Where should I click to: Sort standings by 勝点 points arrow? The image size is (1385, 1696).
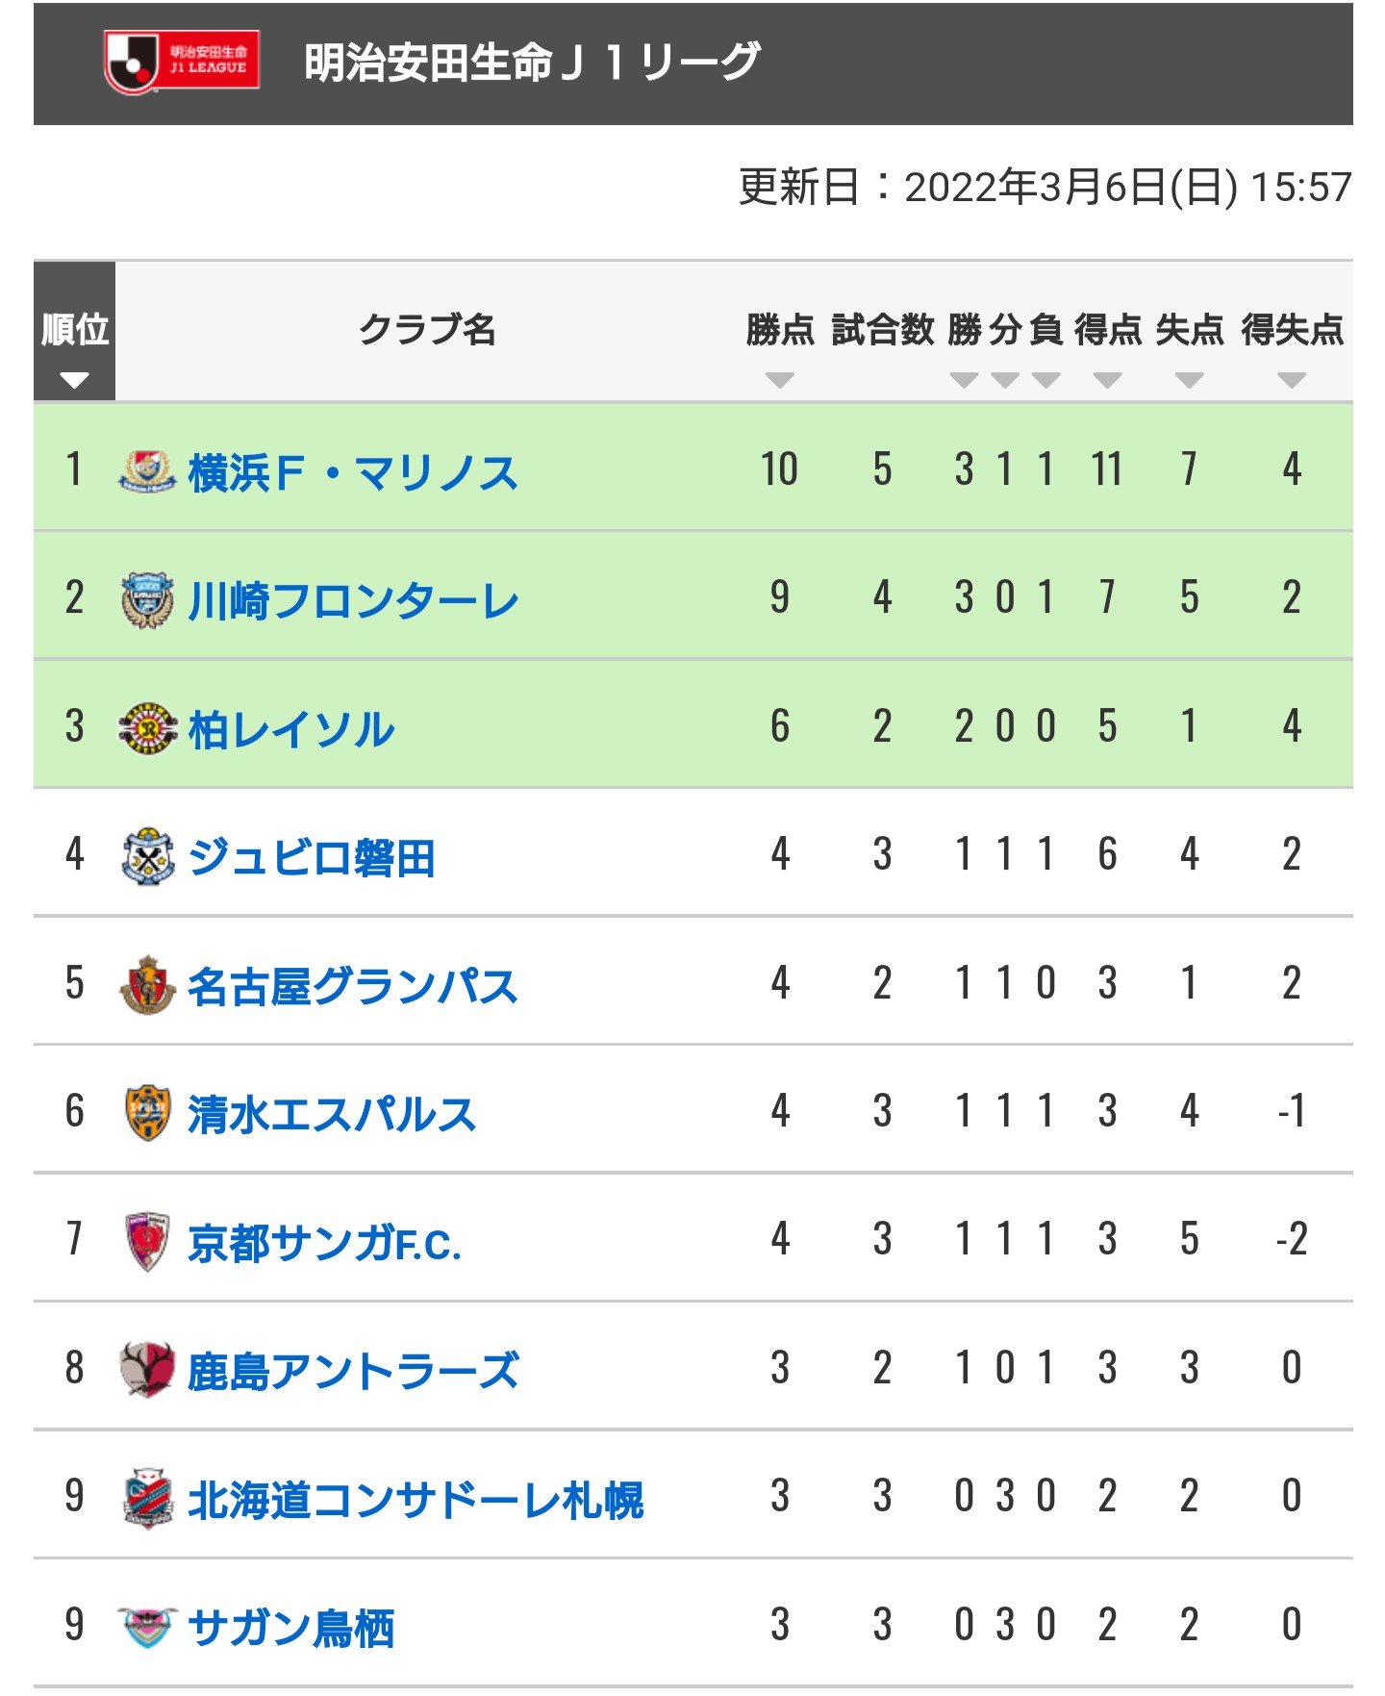pyautogui.click(x=779, y=380)
